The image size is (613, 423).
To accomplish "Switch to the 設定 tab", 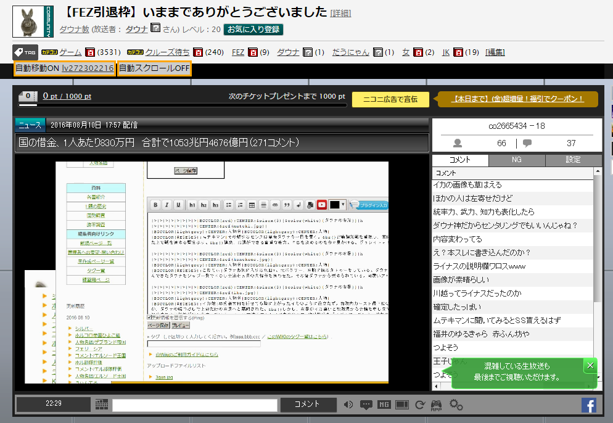I will tap(573, 160).
